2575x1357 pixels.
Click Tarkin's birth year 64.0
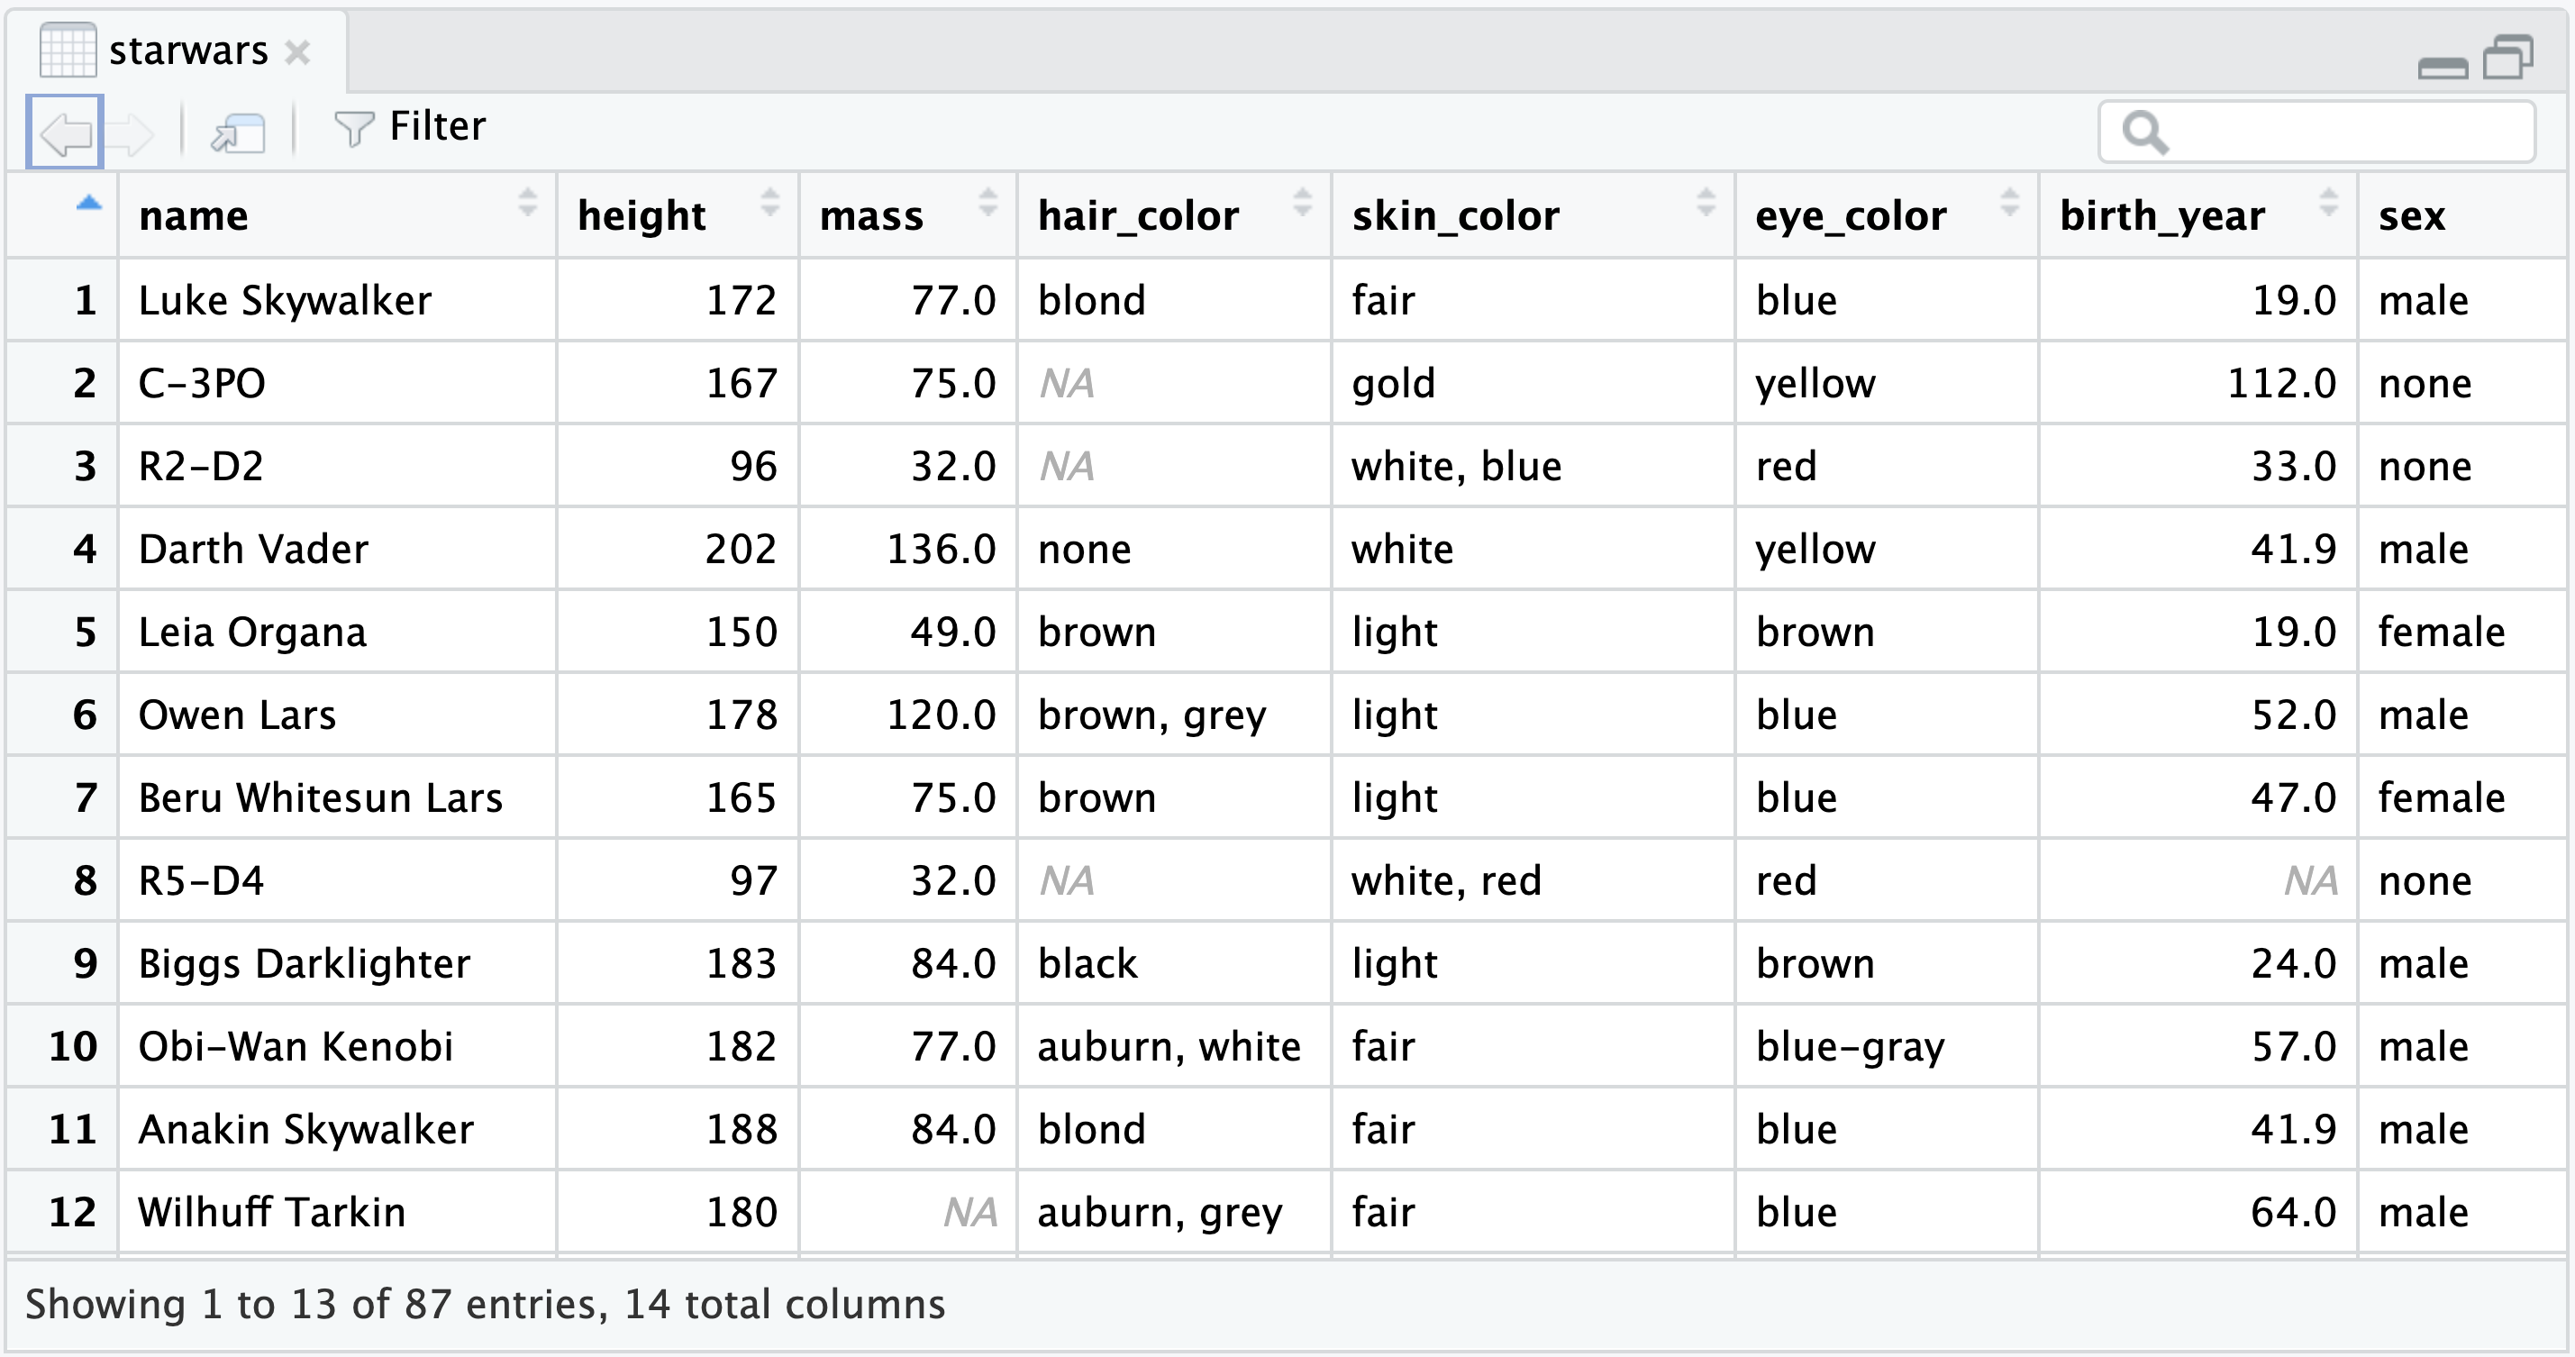pos(2293,1213)
